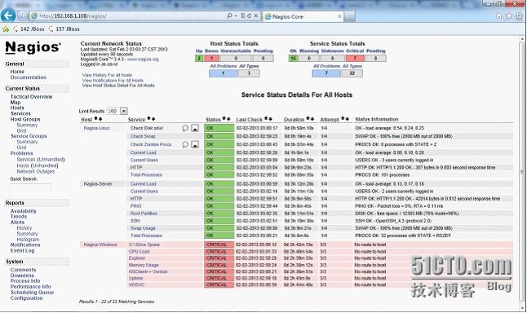Open the Favorites star at top right
Viewport: 527px width, 313px height.
[509, 15]
